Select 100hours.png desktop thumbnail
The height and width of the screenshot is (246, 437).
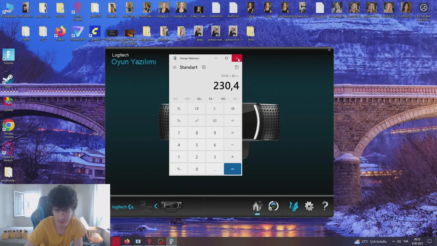click(x=112, y=35)
